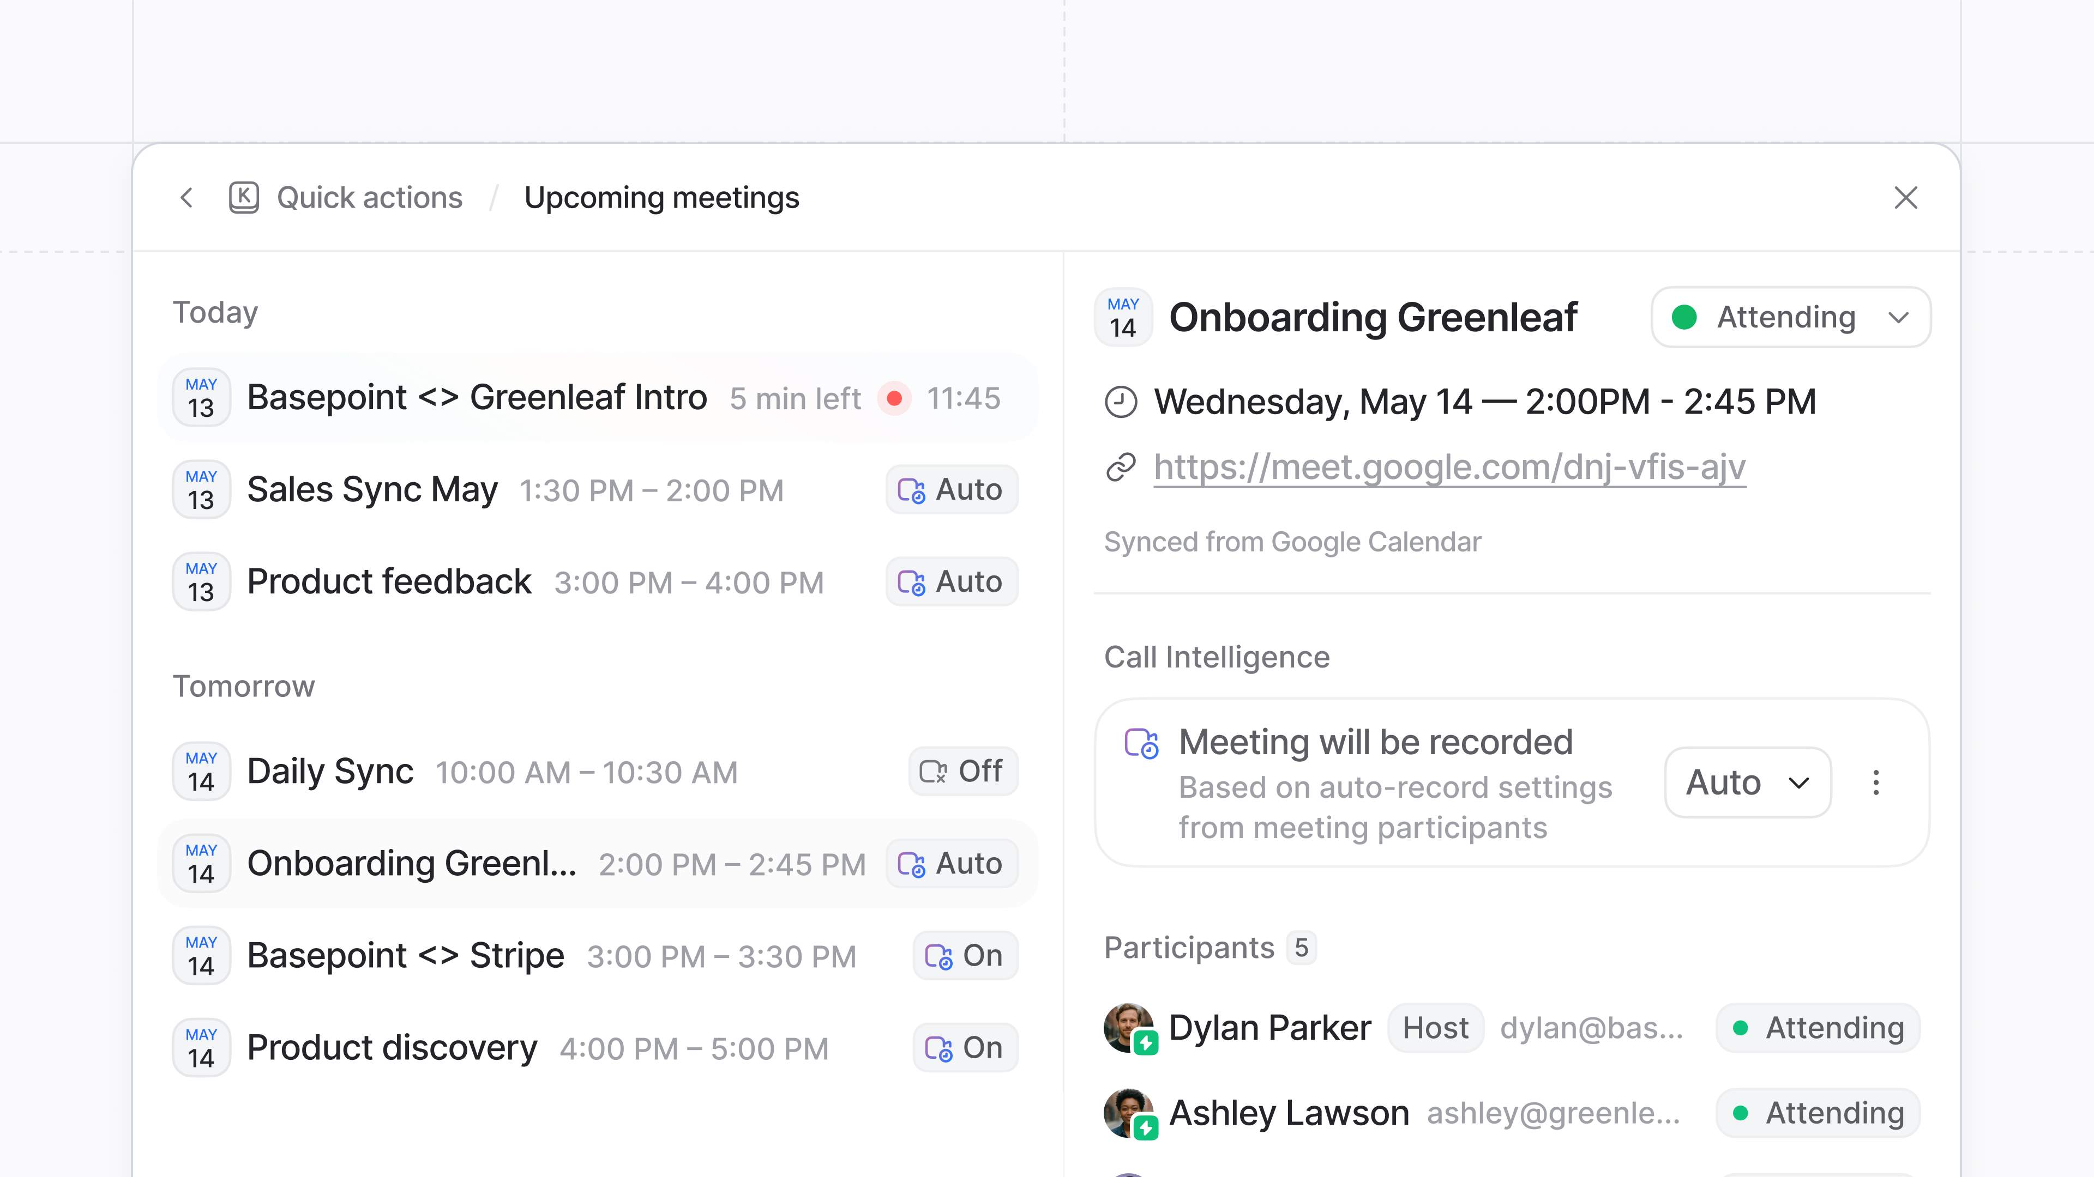Select Basepoint <> Greenleaf Intro meeting
The height and width of the screenshot is (1177, 2094).
[x=477, y=398]
